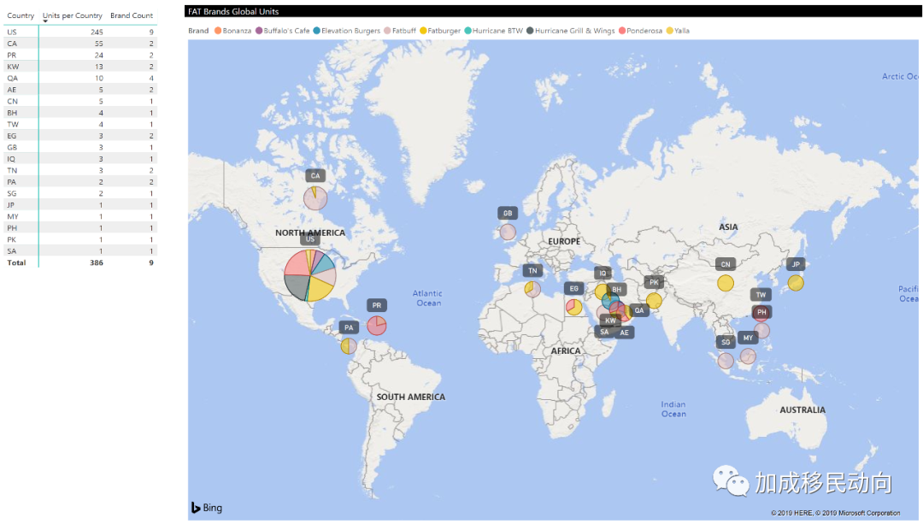Select the US row in country table
The height and width of the screenshot is (524, 923).
point(80,32)
